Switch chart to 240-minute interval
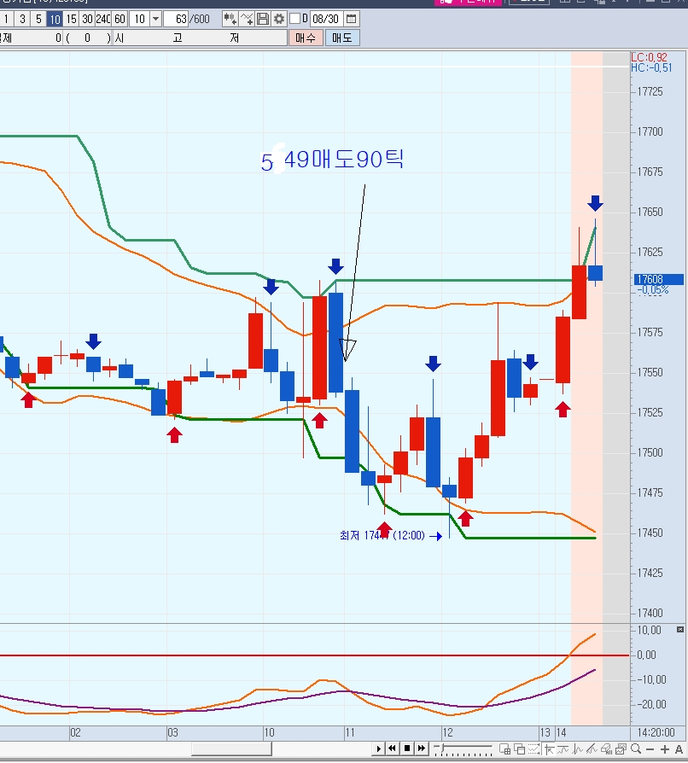 click(103, 19)
